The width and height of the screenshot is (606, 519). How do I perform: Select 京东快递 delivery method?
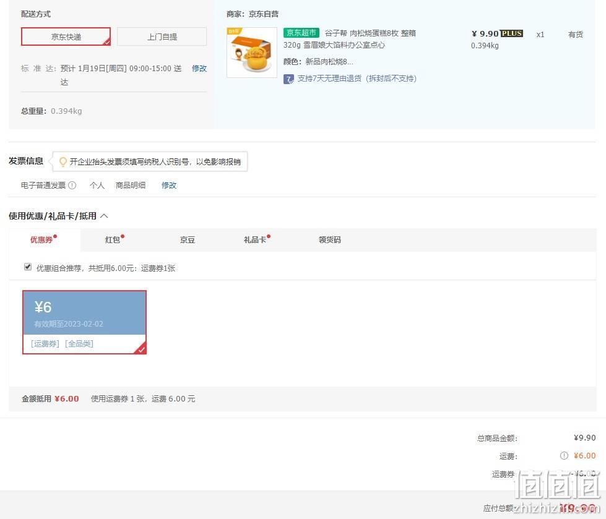coord(66,36)
